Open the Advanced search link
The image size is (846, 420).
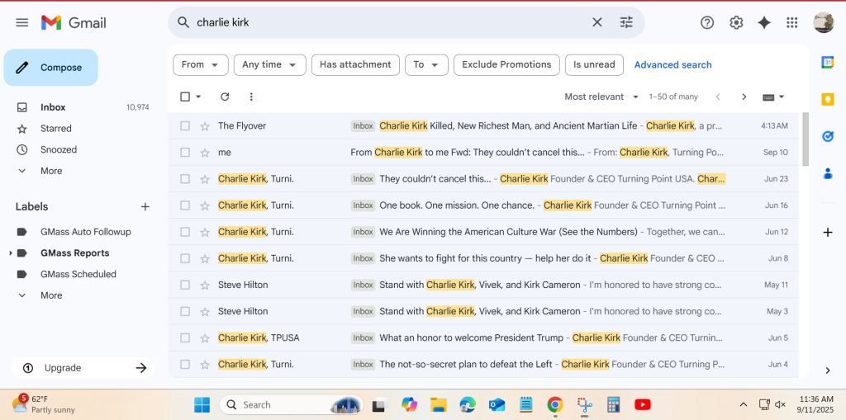(673, 64)
